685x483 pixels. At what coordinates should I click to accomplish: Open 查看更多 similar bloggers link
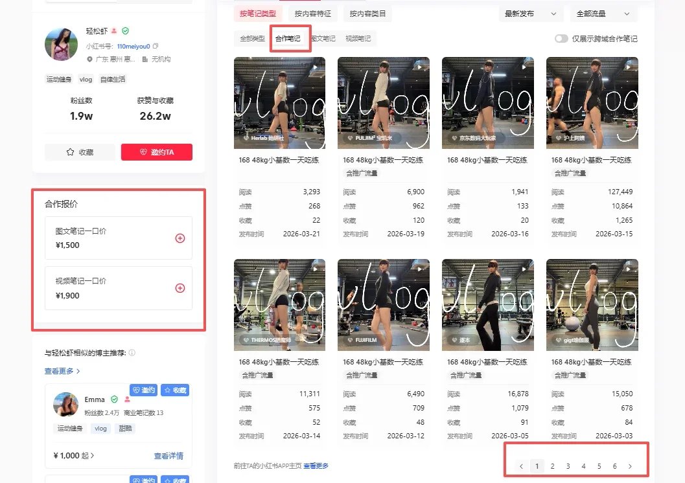click(62, 371)
